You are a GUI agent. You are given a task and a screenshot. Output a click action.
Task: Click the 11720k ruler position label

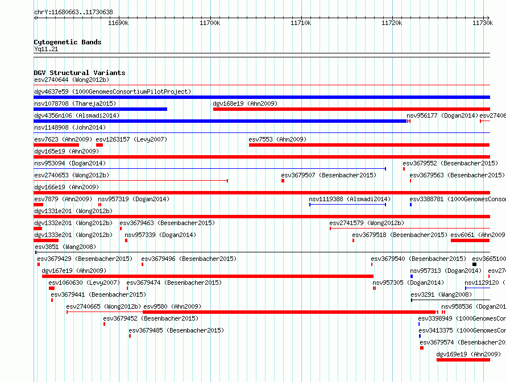392,23
